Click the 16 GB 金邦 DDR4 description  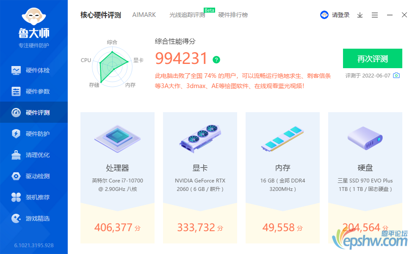[283, 185]
